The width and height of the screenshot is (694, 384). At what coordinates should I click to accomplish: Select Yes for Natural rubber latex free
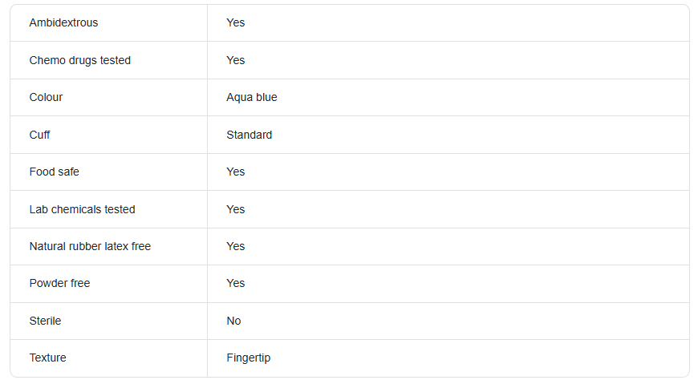point(235,246)
